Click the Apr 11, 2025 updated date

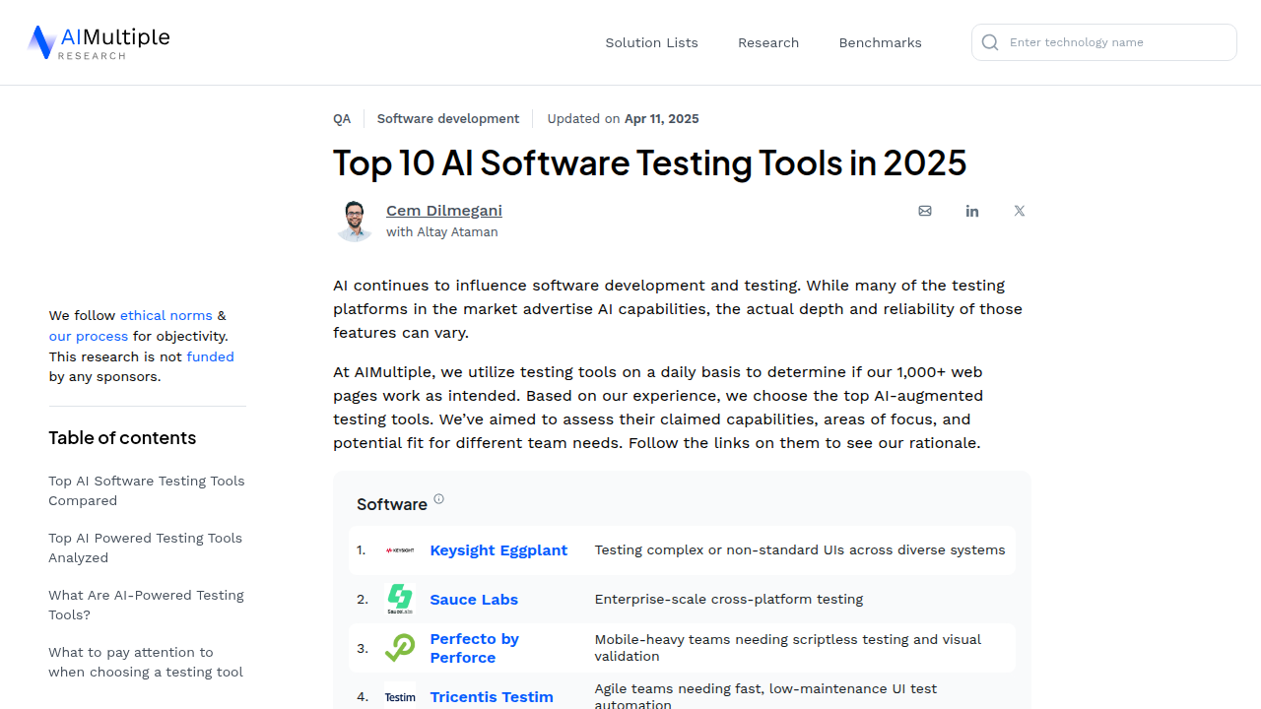pos(662,119)
